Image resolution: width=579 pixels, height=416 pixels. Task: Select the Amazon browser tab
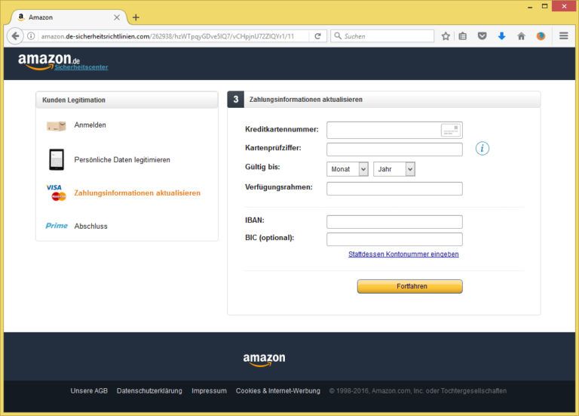69,17
